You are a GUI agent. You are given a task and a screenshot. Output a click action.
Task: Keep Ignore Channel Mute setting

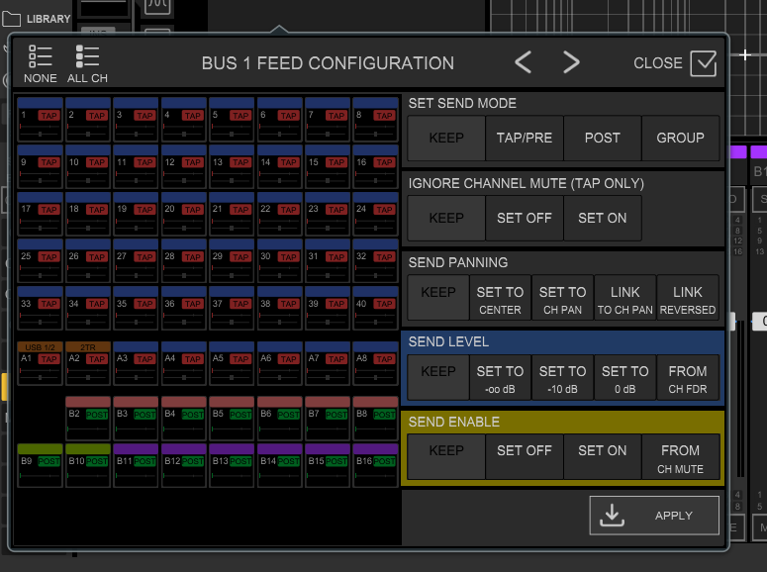click(446, 219)
